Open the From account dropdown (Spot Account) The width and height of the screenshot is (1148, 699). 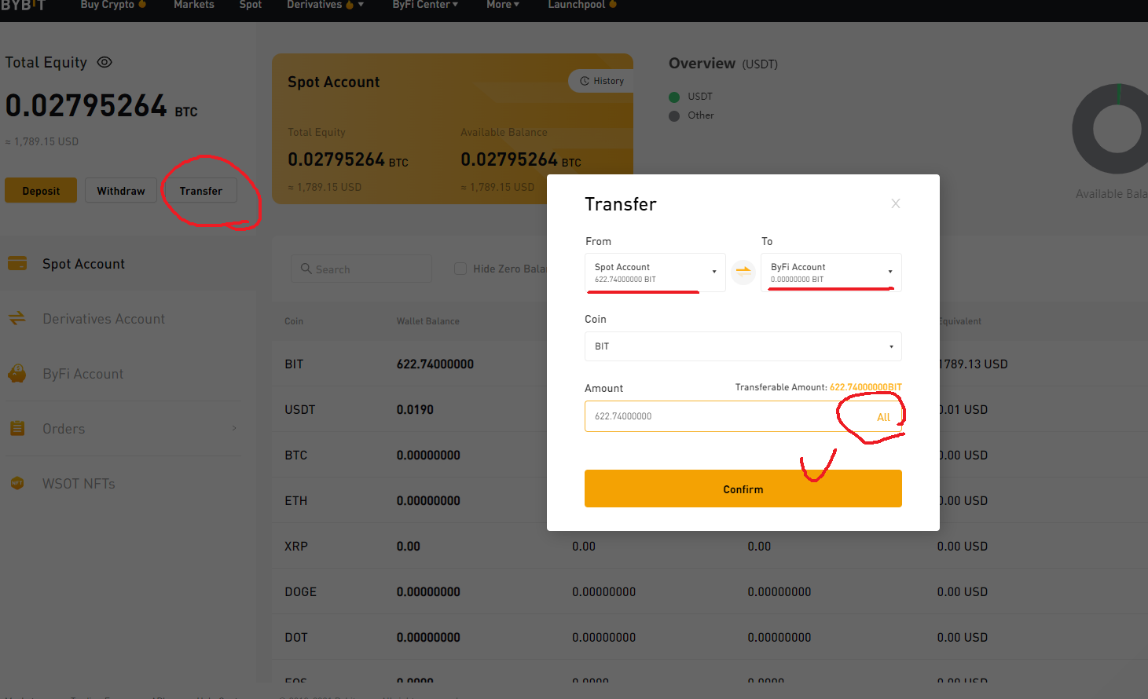tap(655, 273)
